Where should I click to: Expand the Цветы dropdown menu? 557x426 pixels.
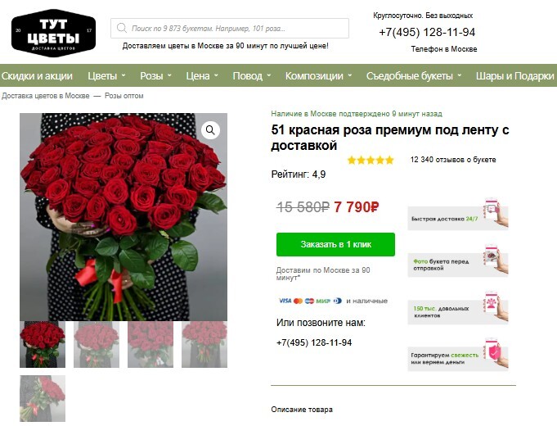coord(106,76)
